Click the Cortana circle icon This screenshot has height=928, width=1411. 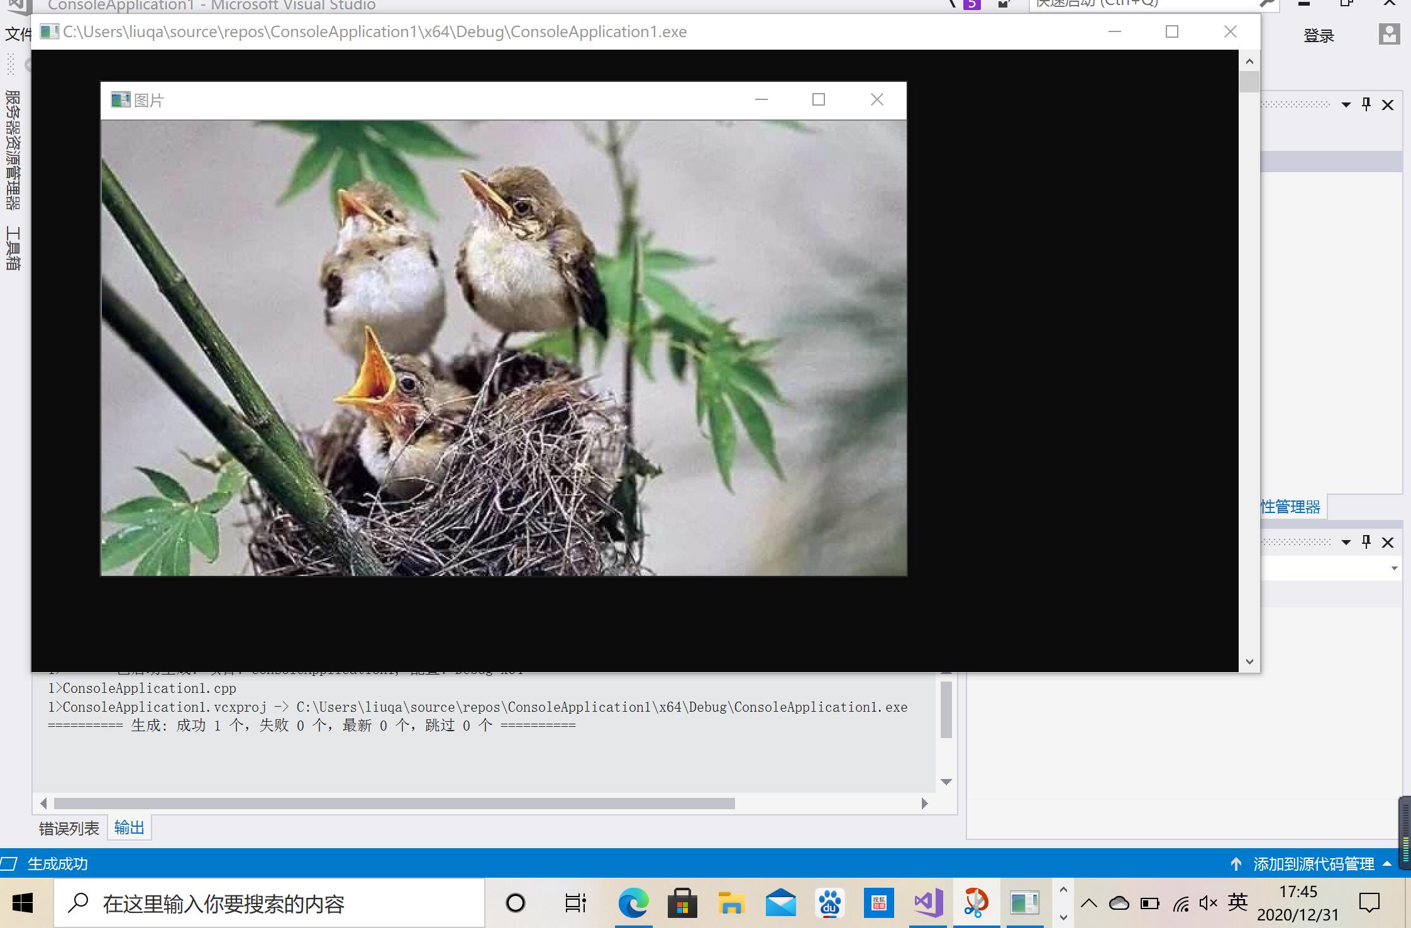[x=516, y=903]
